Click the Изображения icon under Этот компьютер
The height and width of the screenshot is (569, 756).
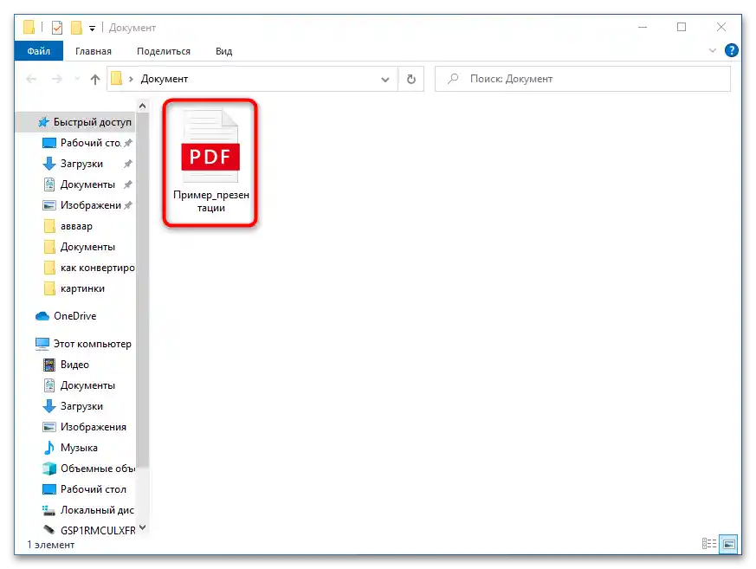tap(49, 427)
